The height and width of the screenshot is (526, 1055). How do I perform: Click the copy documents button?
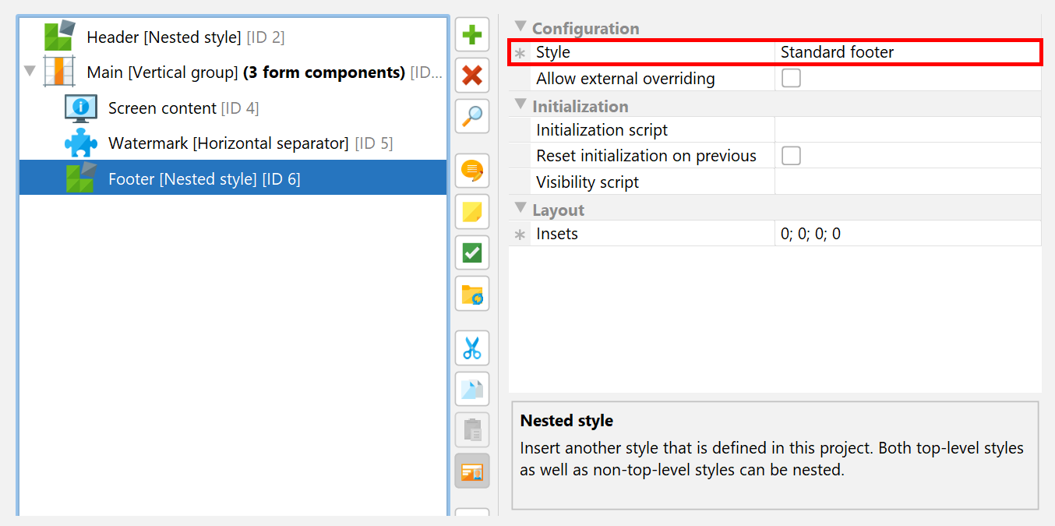click(x=472, y=389)
